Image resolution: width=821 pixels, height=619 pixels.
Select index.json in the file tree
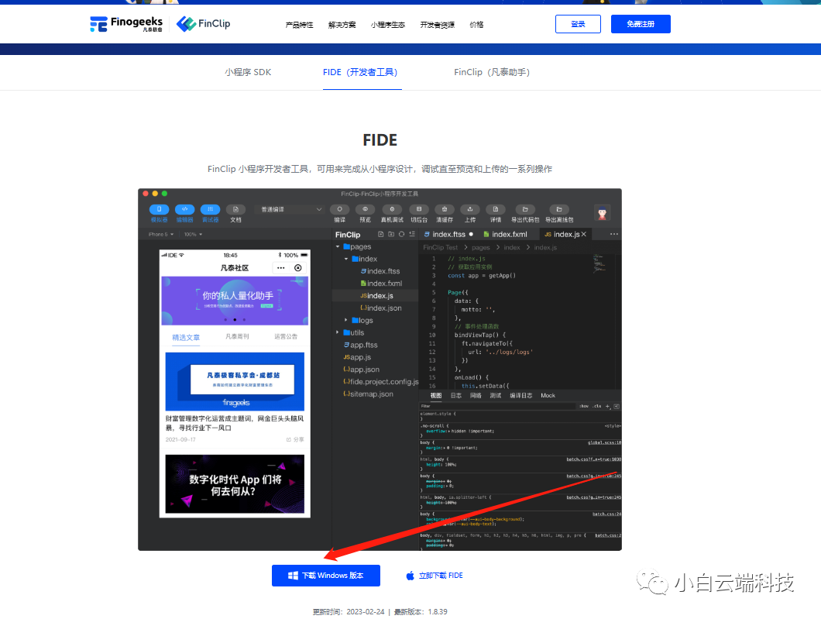click(381, 308)
